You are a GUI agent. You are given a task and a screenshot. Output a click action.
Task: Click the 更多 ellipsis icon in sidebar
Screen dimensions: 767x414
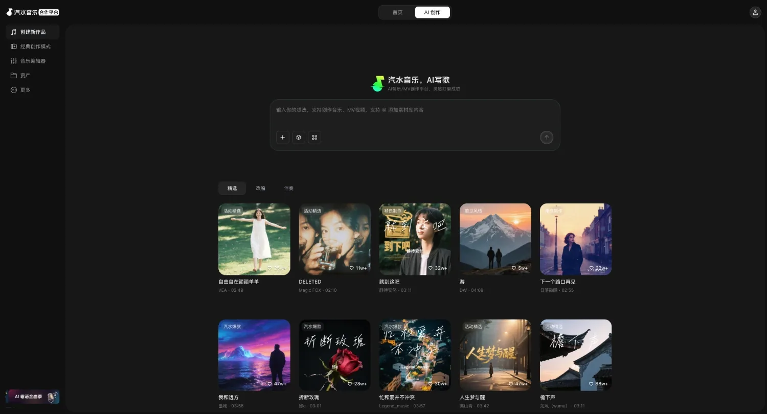pos(14,90)
